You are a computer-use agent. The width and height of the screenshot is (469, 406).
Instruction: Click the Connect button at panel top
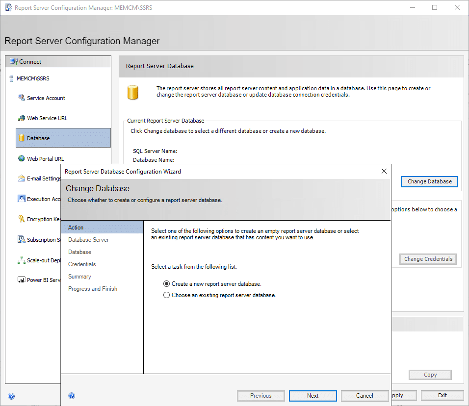(30, 62)
